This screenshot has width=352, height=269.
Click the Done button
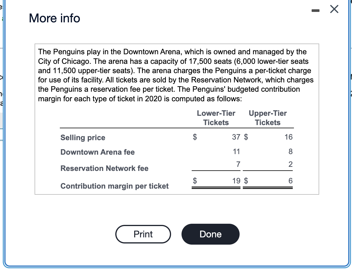click(210, 234)
